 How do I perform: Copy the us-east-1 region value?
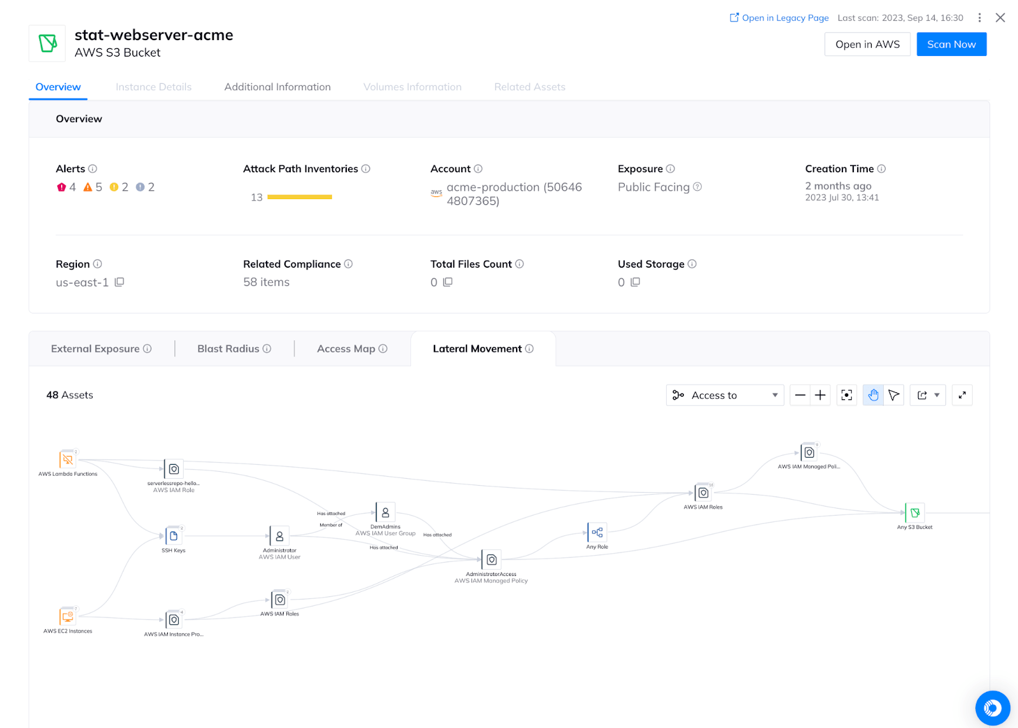[x=119, y=282]
